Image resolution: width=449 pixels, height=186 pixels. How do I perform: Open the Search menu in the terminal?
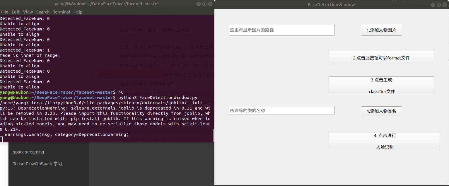pyautogui.click(x=43, y=12)
